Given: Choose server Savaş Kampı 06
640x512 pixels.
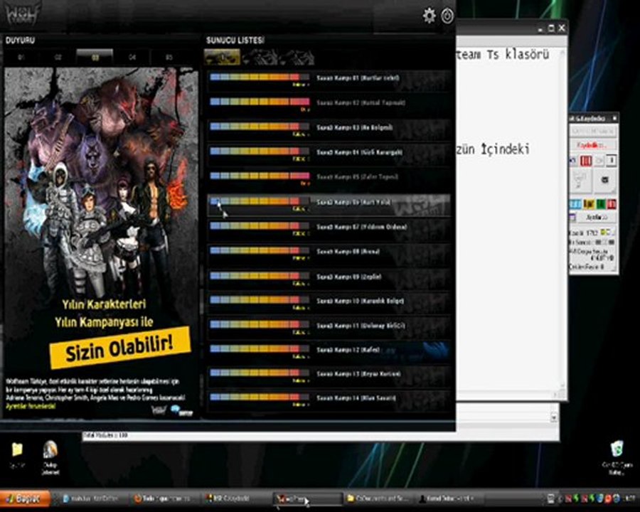Looking at the screenshot, I should coord(330,205).
